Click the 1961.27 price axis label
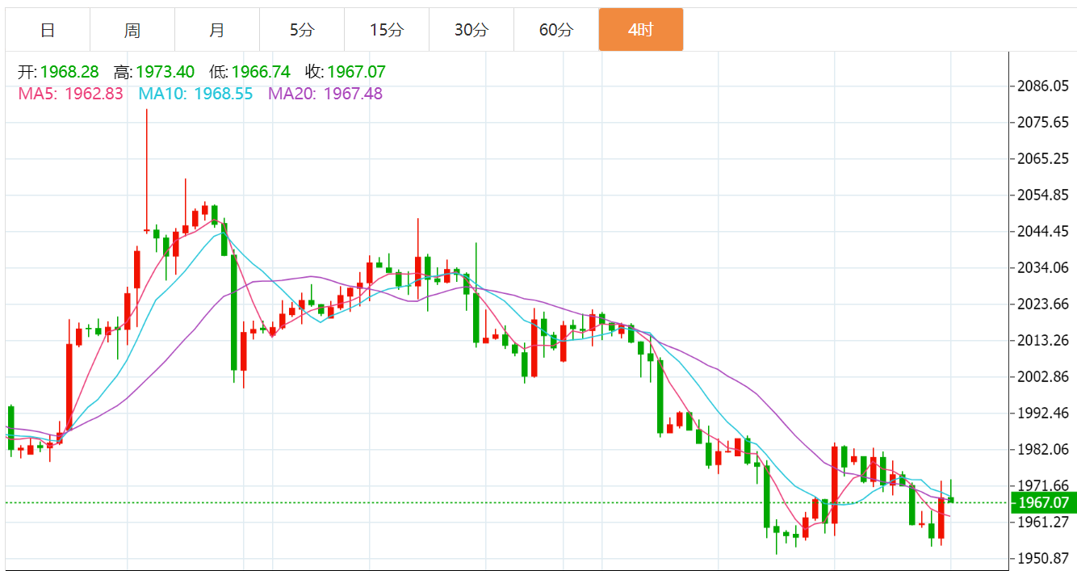This screenshot has width=1077, height=571. click(x=1043, y=522)
